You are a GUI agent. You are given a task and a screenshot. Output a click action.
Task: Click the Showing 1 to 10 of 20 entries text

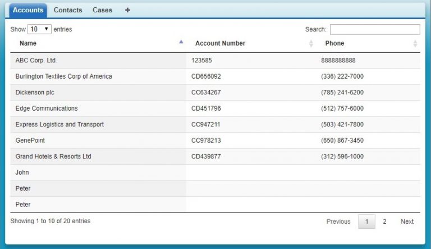51,221
